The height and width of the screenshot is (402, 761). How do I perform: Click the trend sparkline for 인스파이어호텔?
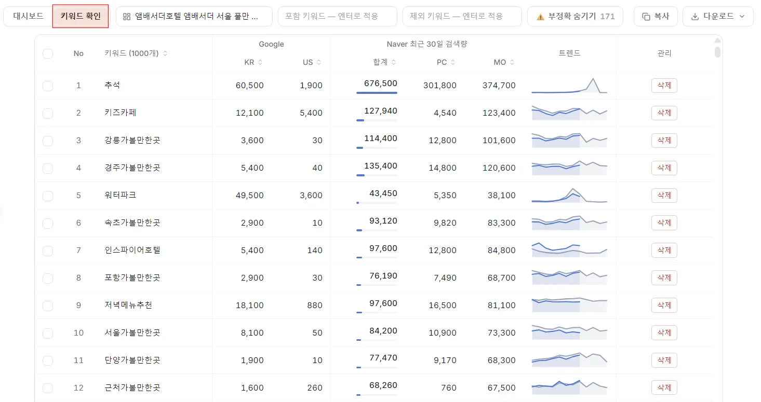(x=569, y=251)
